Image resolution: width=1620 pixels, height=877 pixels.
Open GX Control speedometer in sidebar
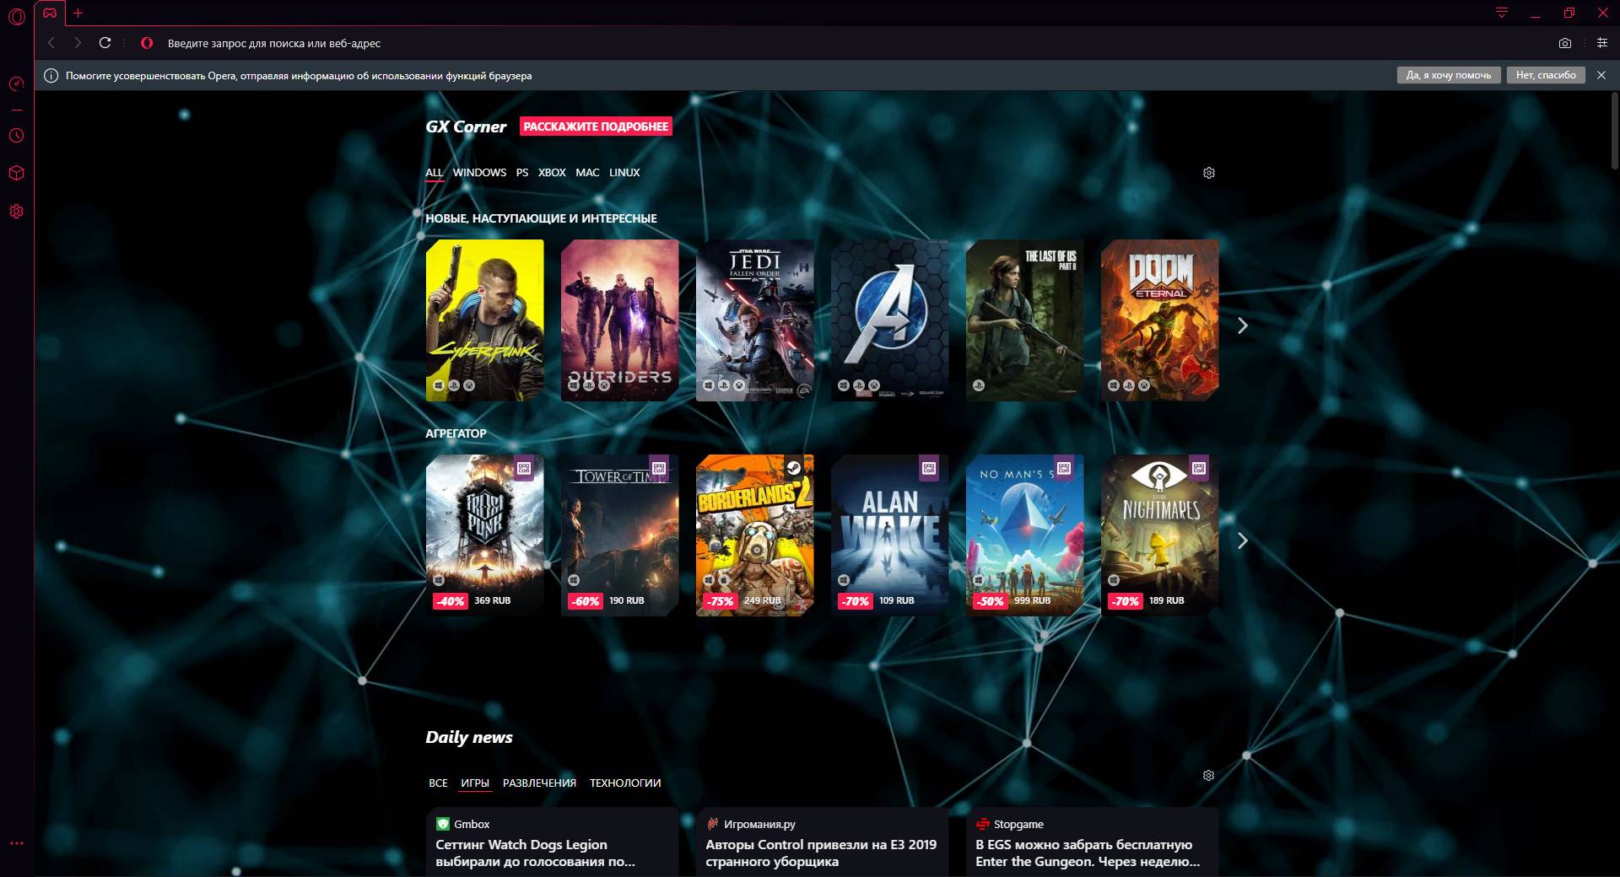pyautogui.click(x=16, y=83)
